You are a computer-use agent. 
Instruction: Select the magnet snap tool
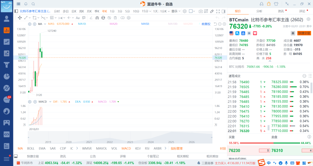click(x=97, y=18)
